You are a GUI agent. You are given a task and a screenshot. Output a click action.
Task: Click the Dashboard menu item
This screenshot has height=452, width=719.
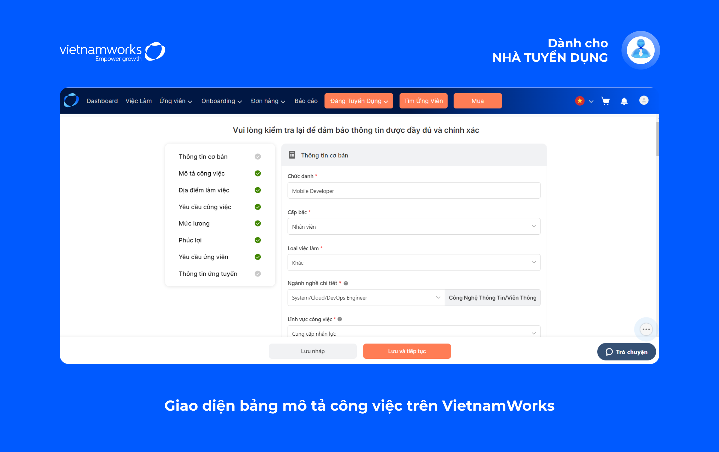pyautogui.click(x=103, y=101)
